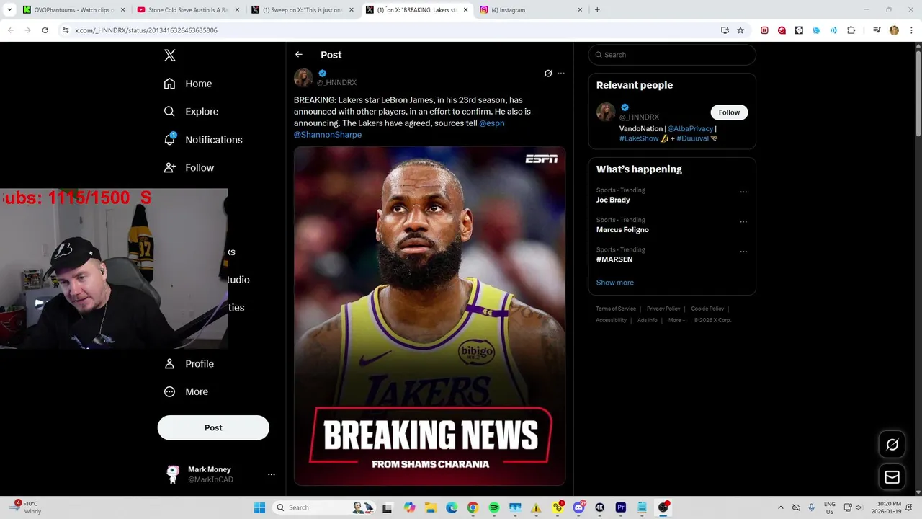Open Discord from the taskbar

(578, 507)
